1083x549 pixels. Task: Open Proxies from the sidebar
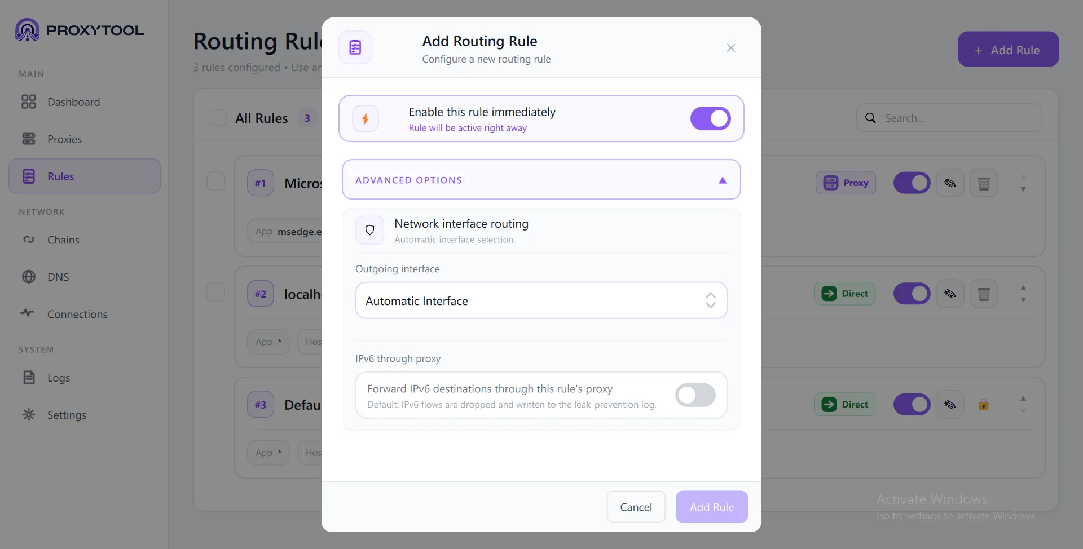click(x=85, y=139)
